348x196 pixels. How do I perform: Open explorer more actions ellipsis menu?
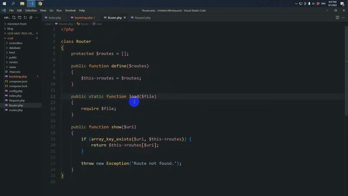(36, 17)
